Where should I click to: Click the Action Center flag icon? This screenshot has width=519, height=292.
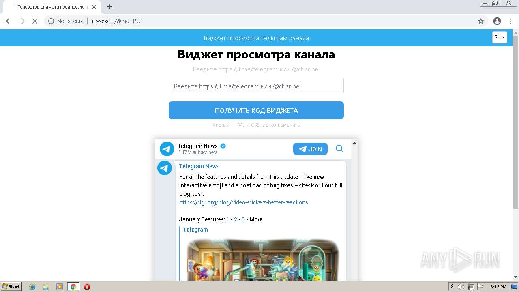(x=480, y=287)
